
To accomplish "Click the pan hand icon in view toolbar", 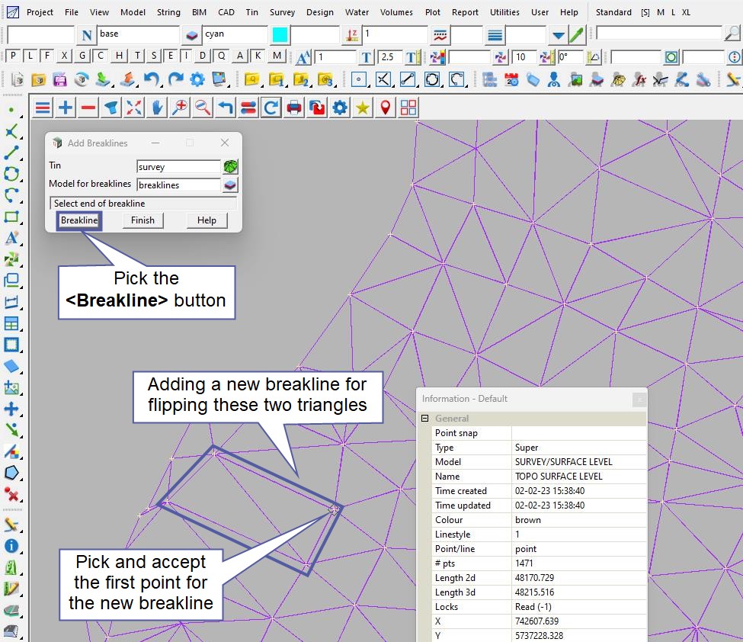I will [157, 108].
